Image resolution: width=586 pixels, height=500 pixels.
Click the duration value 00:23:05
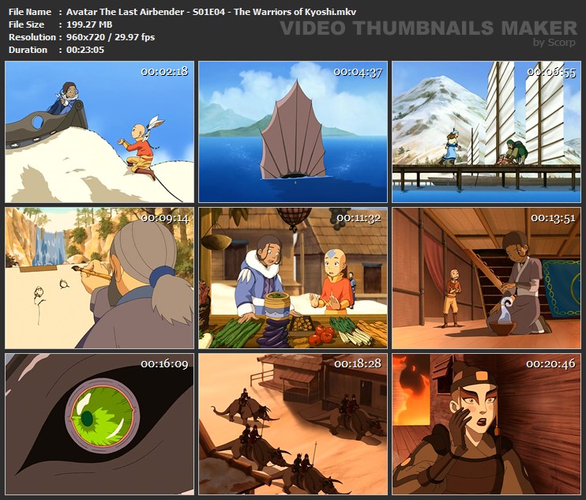[x=85, y=50]
